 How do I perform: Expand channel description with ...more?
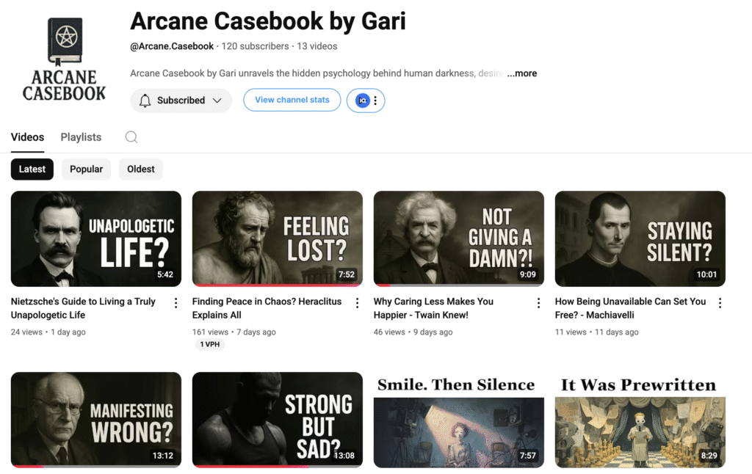point(522,73)
